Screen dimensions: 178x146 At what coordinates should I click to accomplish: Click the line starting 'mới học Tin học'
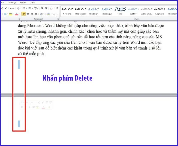(90, 37)
